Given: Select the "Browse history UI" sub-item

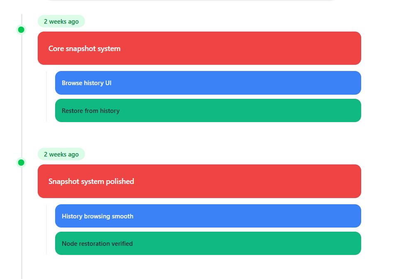Looking at the screenshot, I should click(207, 83).
